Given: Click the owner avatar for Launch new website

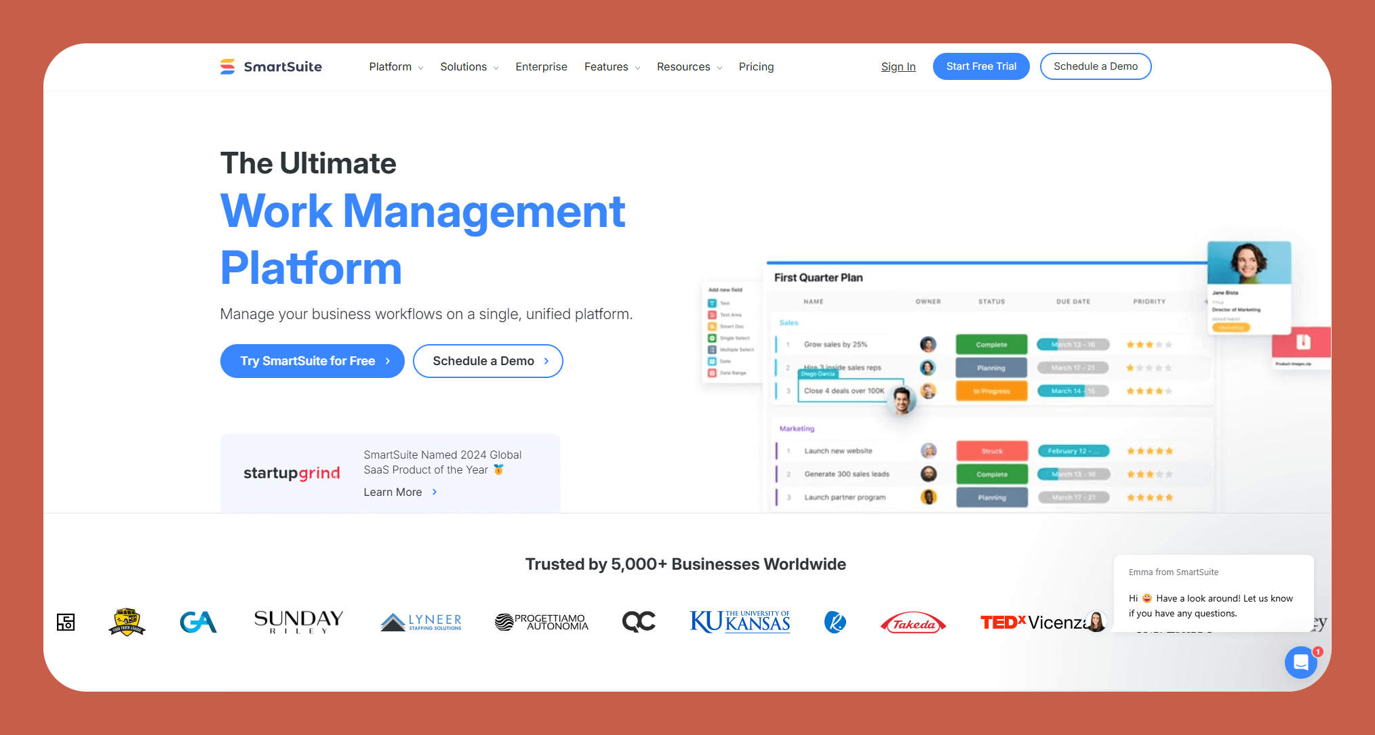Looking at the screenshot, I should coord(928,450).
